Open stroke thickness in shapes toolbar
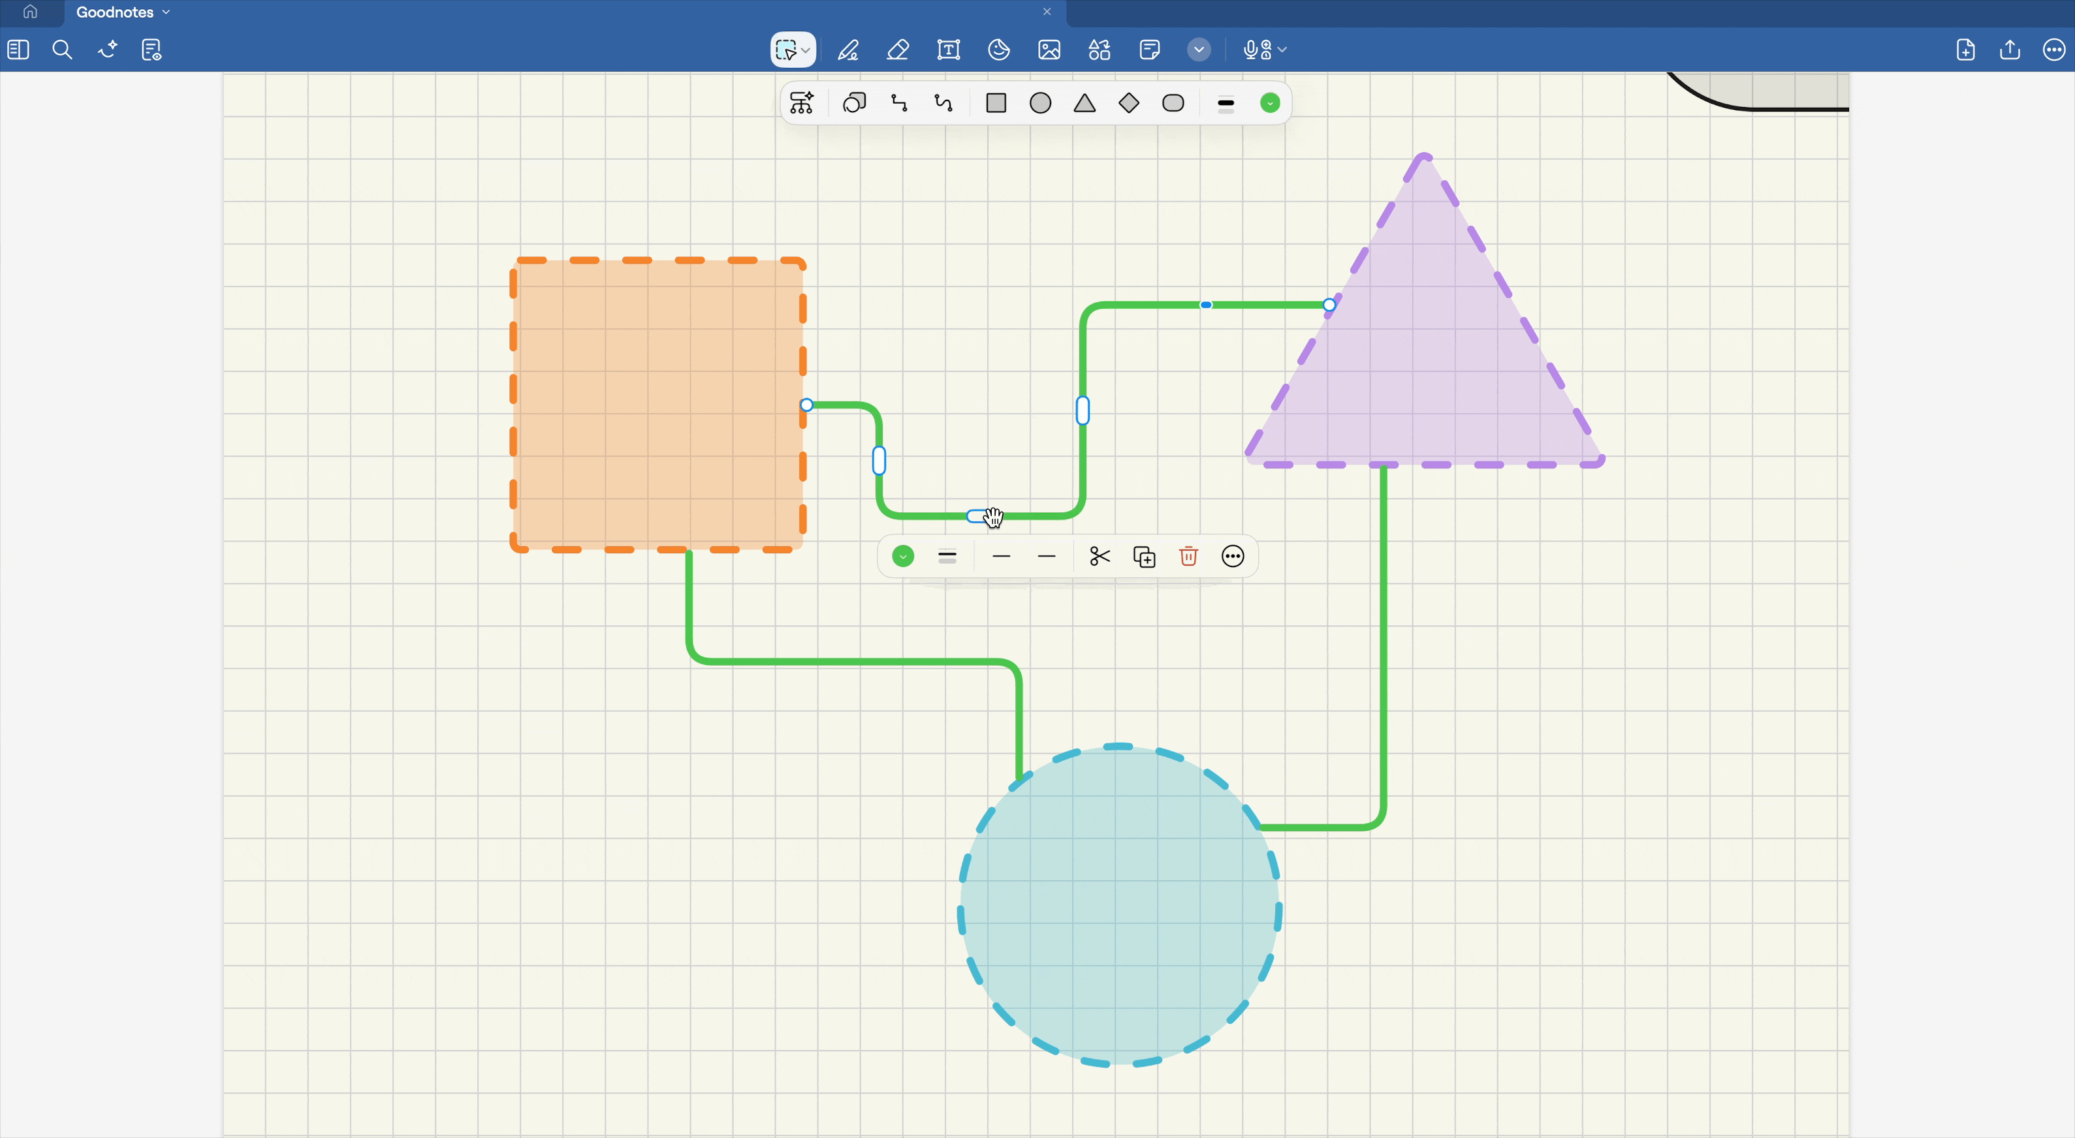Screen dimensions: 2075x1138 (x=1226, y=104)
